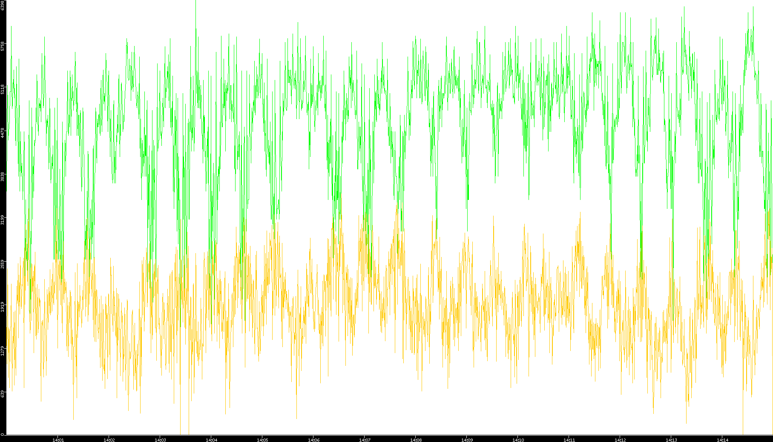Select the 5758 y-axis value
Viewport: 773px width, 442px height.
click(3, 46)
